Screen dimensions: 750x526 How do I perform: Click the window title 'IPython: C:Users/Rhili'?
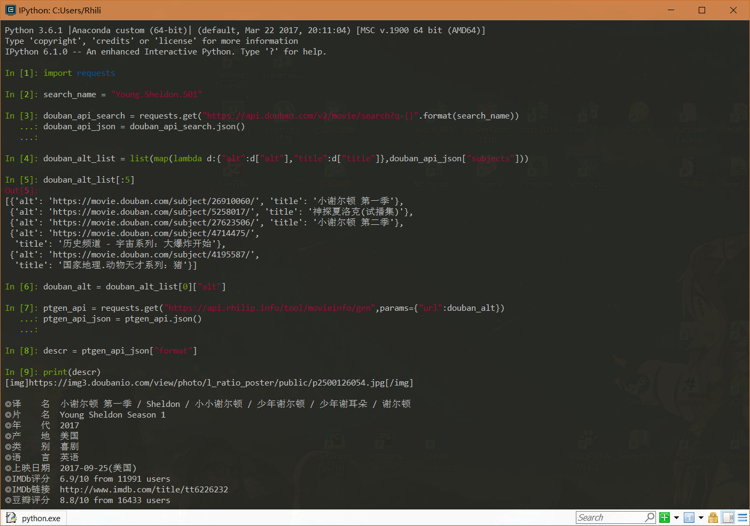(60, 10)
